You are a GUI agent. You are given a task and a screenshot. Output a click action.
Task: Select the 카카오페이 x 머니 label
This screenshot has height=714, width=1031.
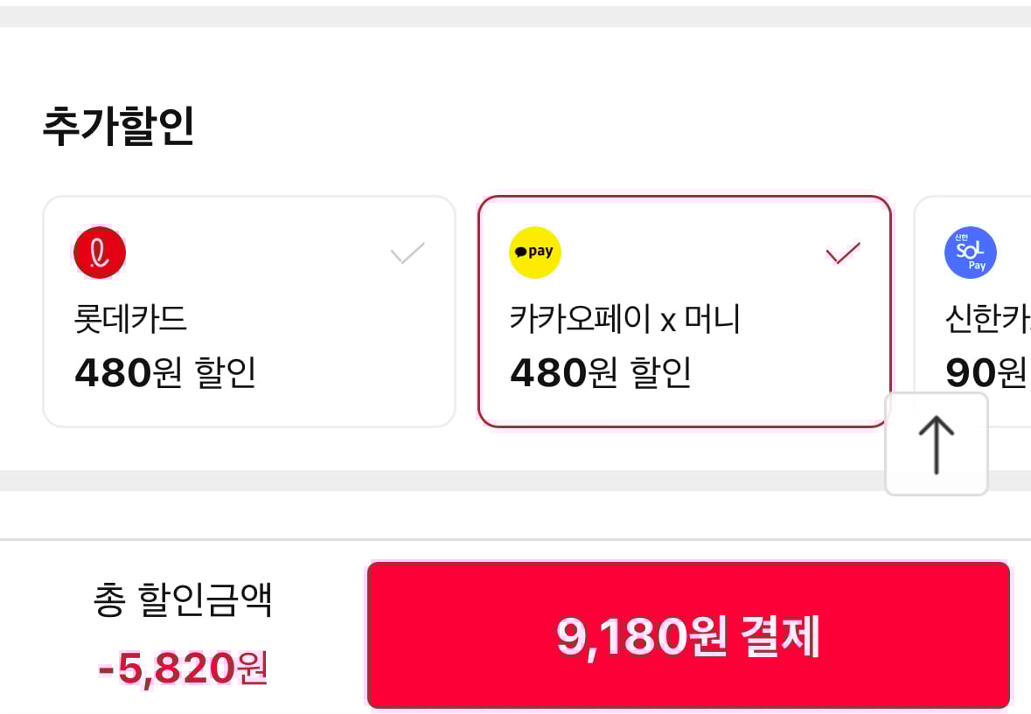[x=625, y=320]
